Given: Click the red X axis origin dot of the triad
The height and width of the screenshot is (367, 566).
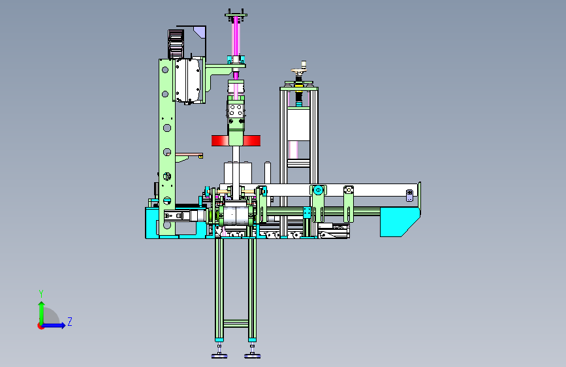Looking at the screenshot, I should click(x=40, y=326).
